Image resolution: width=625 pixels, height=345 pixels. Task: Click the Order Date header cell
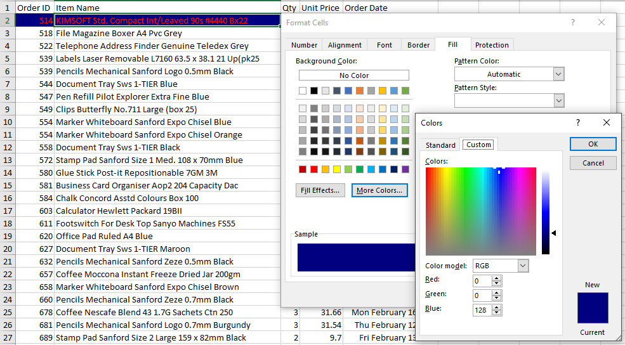point(391,8)
